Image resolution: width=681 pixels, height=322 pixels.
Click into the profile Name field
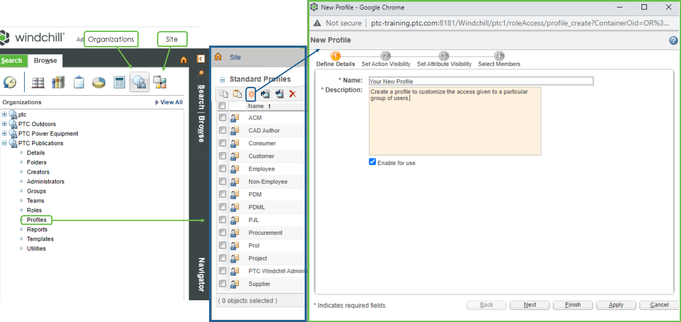point(481,81)
